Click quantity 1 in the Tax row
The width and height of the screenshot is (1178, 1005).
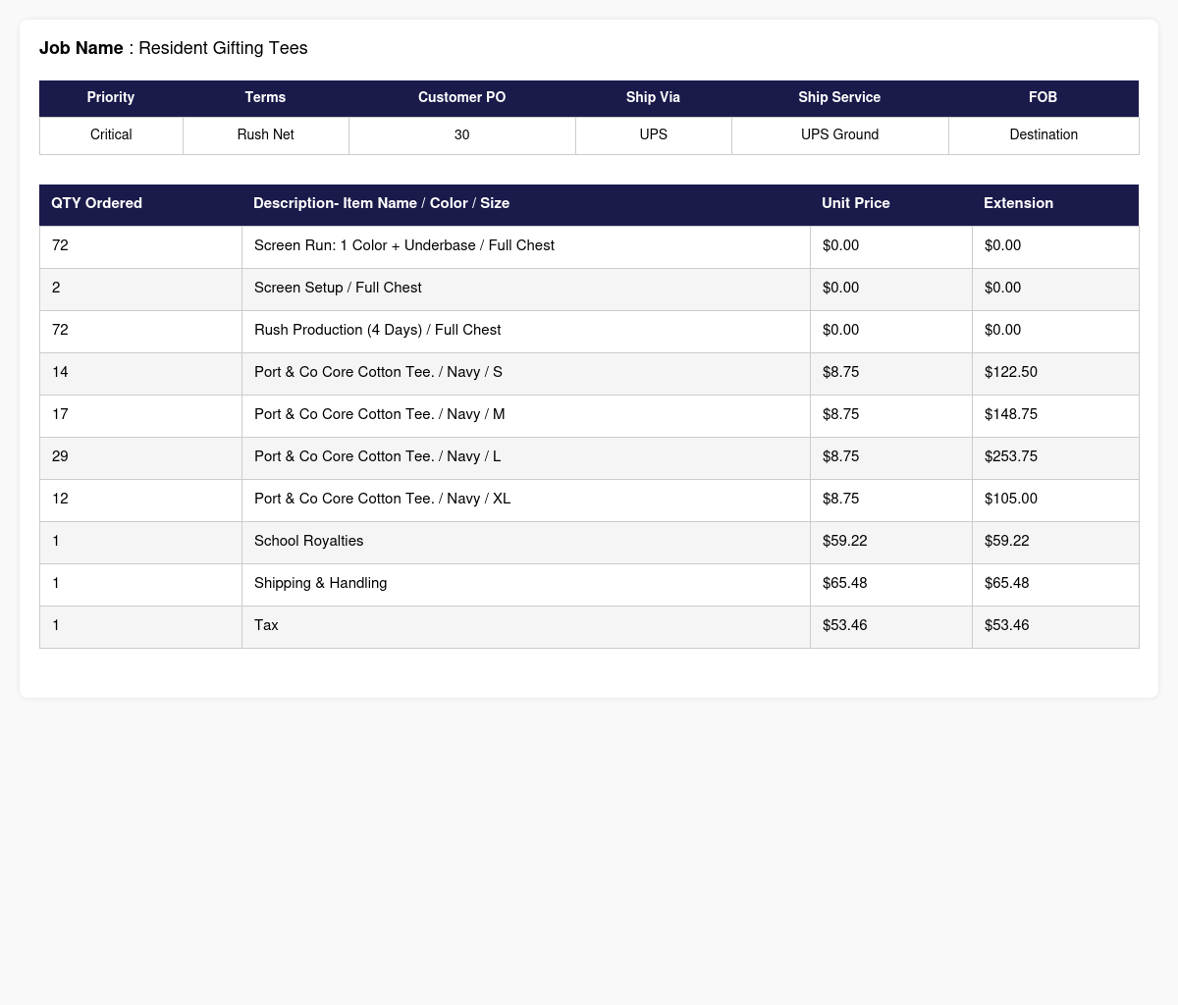coord(140,626)
